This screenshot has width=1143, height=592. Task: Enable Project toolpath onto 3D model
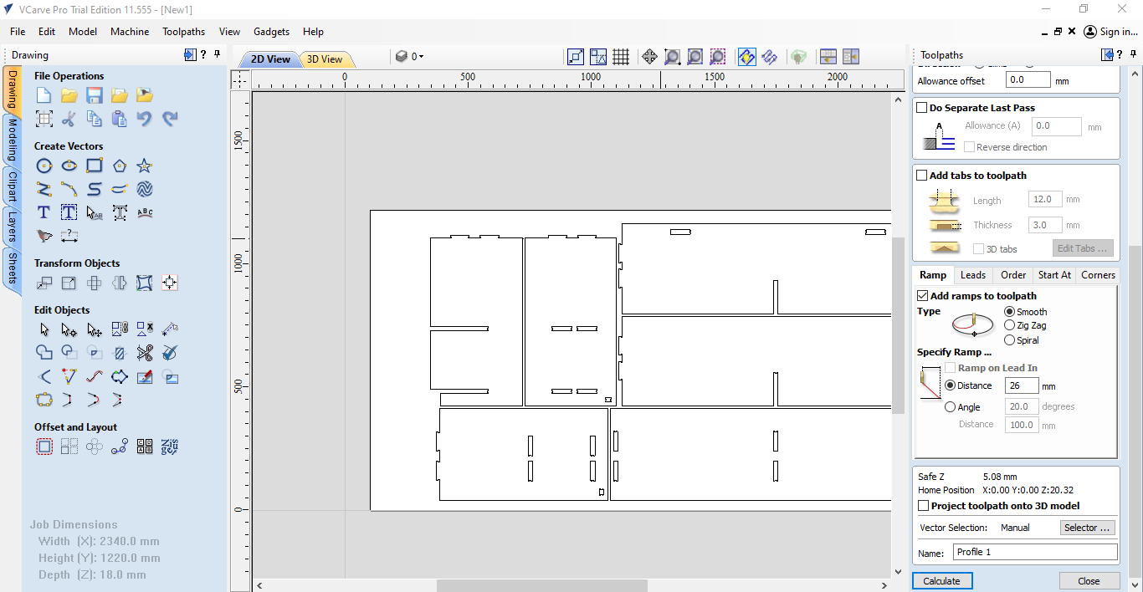(924, 506)
